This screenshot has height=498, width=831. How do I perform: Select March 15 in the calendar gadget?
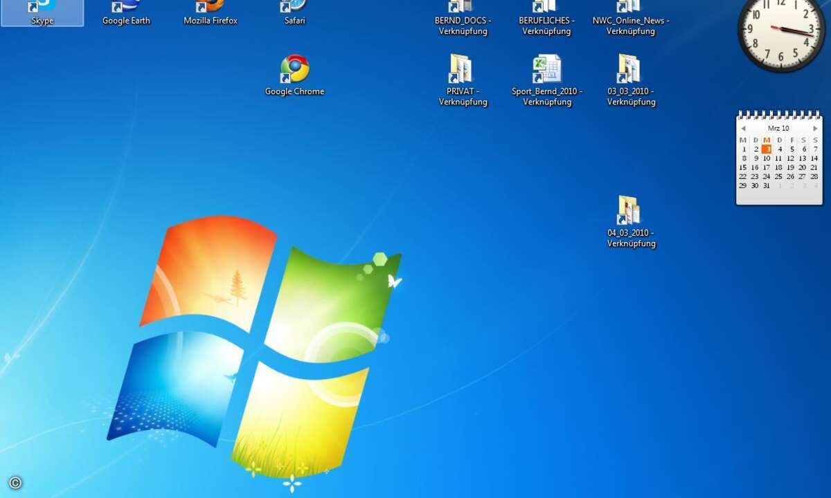click(x=743, y=167)
